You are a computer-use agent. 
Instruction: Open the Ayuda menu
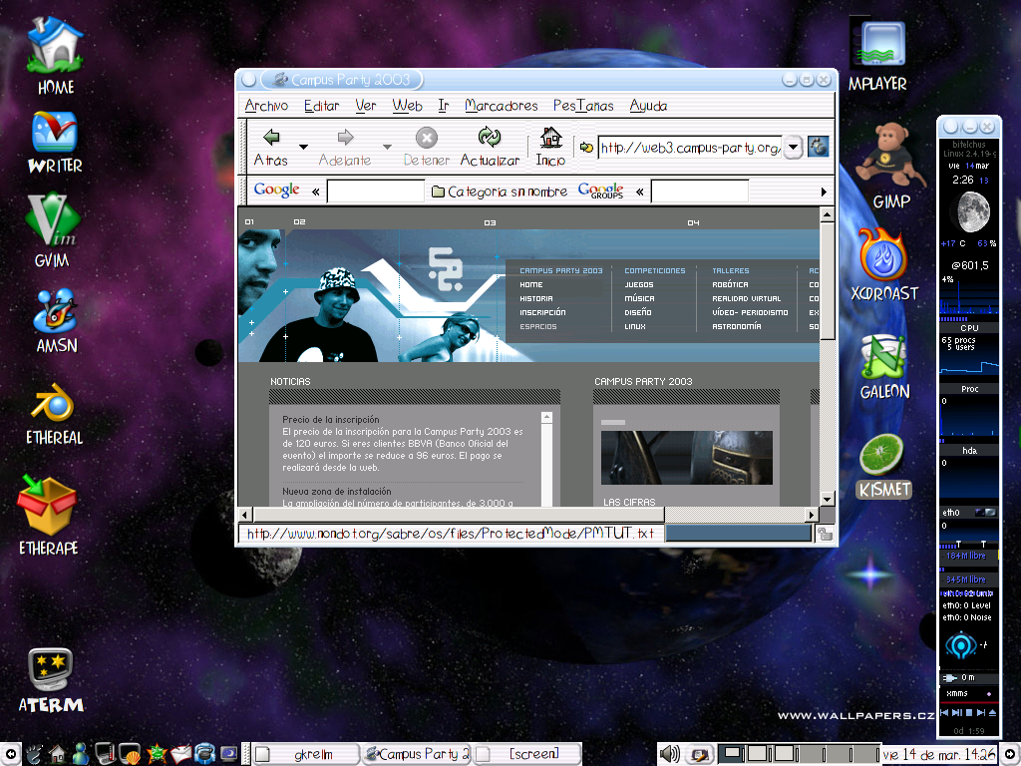pos(648,106)
